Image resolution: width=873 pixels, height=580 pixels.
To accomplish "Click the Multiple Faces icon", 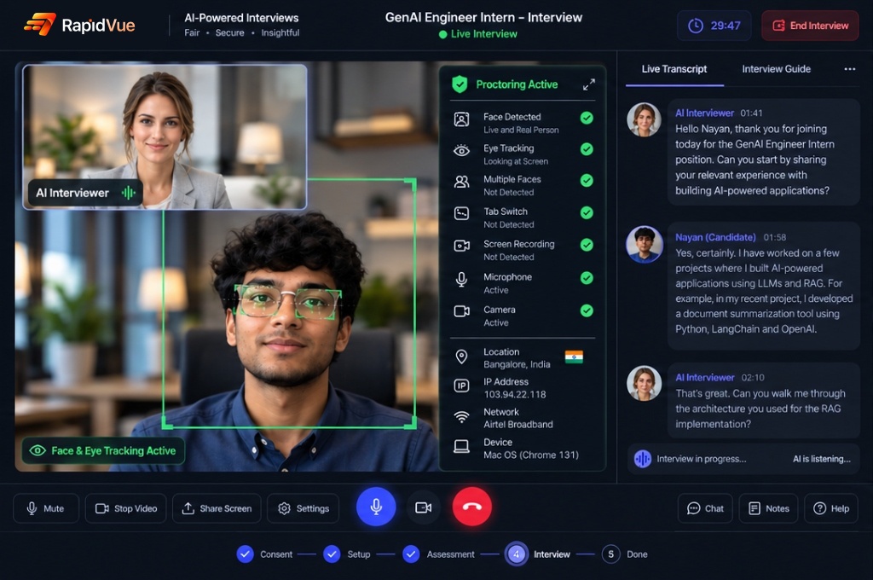I will (x=461, y=182).
